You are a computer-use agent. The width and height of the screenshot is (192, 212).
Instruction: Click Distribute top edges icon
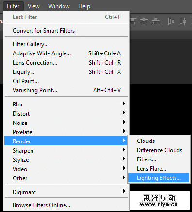coord(133,21)
